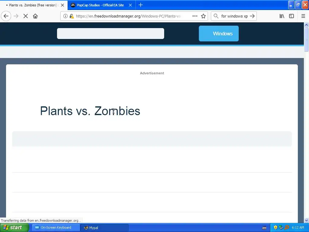
Task: Click the EA favicon on PopCap tab
Action: (x=73, y=5)
